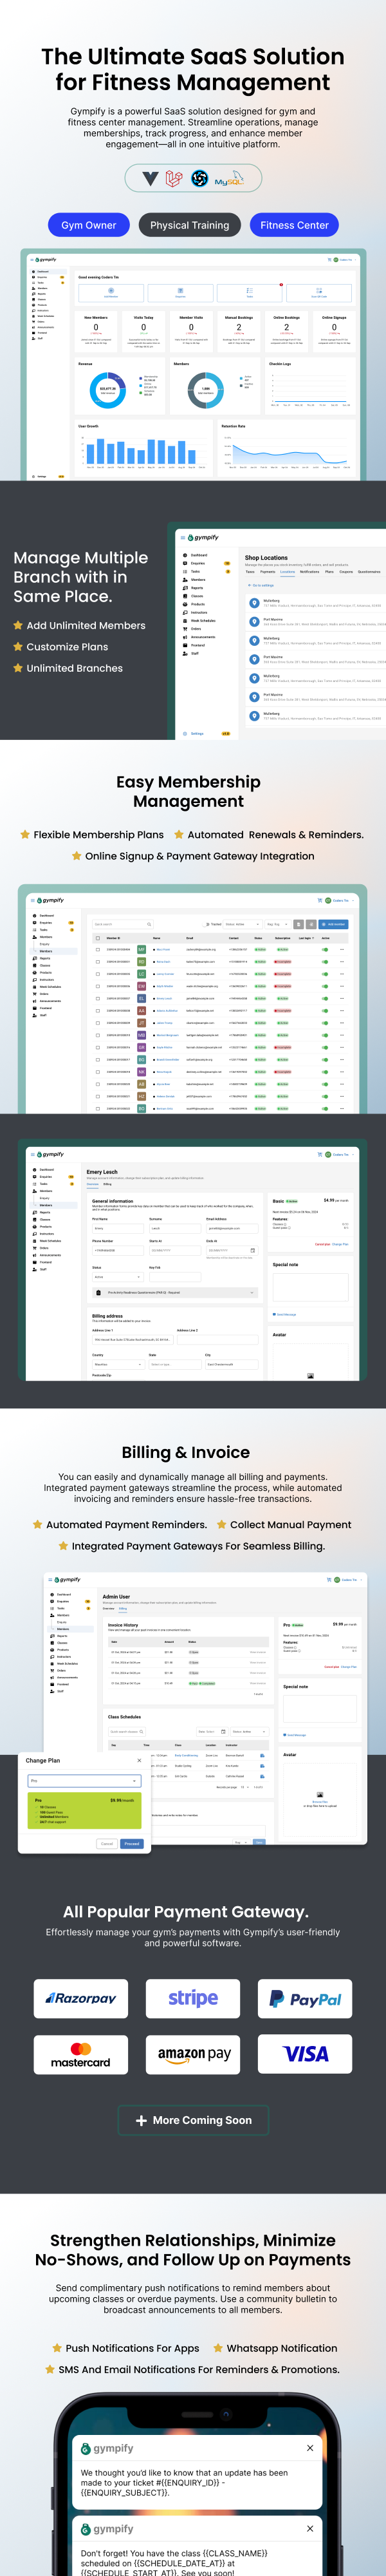The image size is (386, 2576).
Task: Select the Physical Training pill button
Action: pyautogui.click(x=190, y=225)
